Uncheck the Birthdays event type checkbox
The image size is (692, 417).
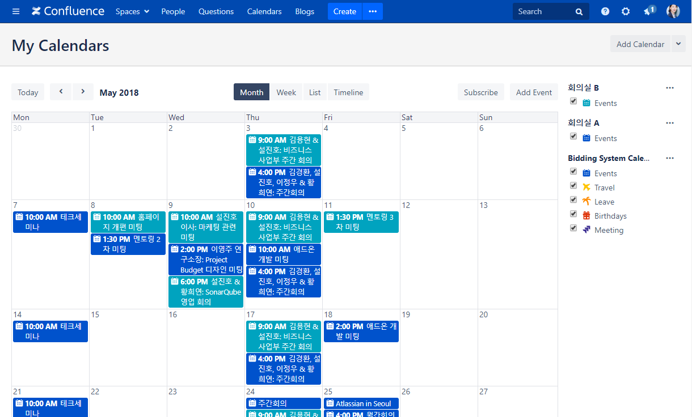click(573, 214)
